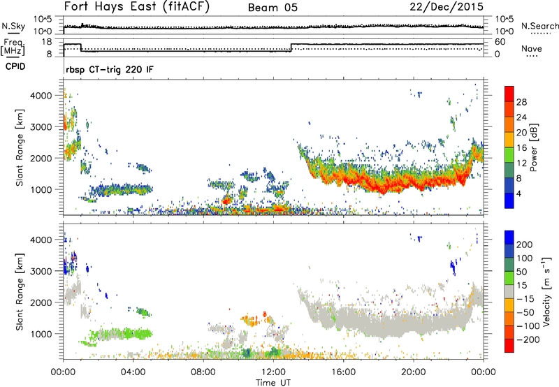Click the "N.Sky" axis label

tap(13, 26)
